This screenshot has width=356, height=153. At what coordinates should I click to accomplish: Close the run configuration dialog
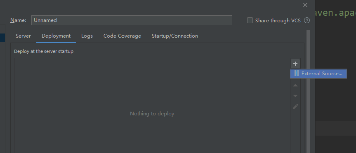coord(305,5)
